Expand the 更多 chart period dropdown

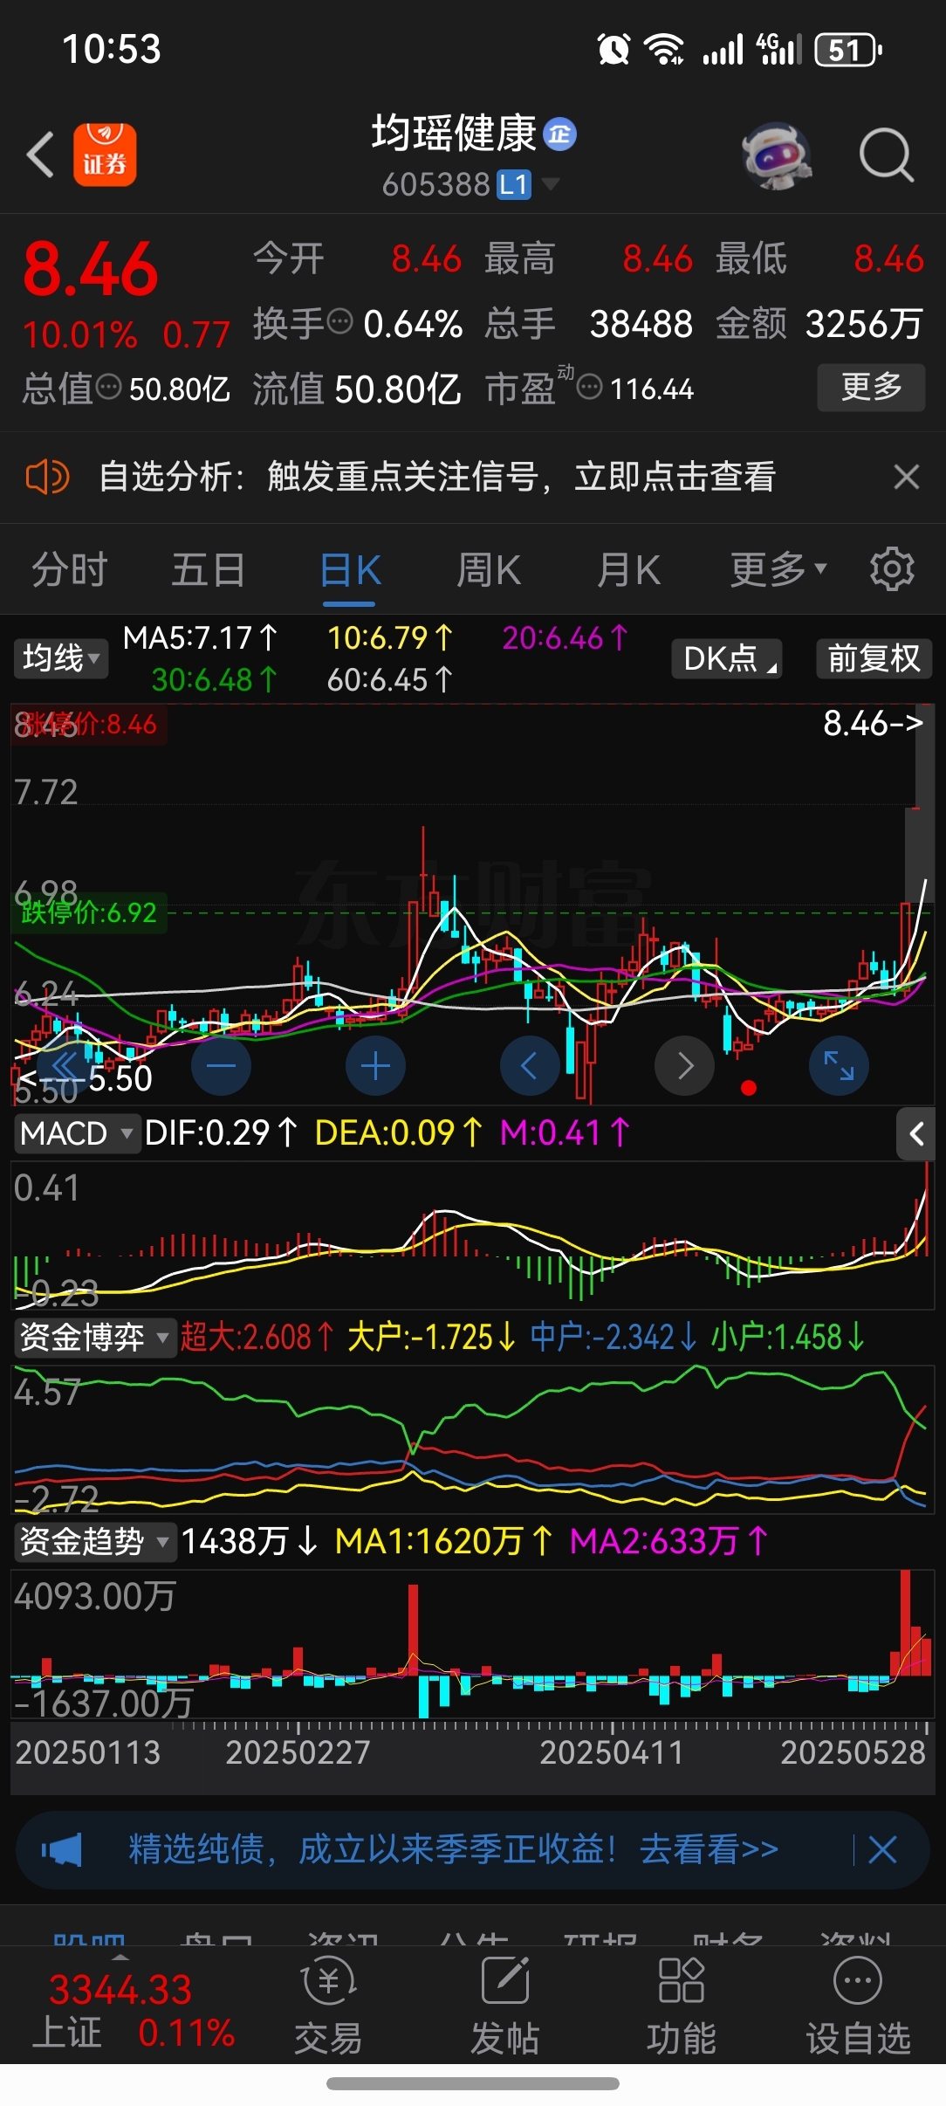pyautogui.click(x=778, y=569)
